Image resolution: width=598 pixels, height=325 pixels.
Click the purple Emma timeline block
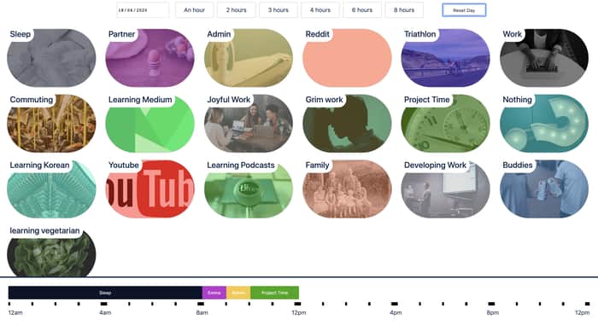click(214, 293)
